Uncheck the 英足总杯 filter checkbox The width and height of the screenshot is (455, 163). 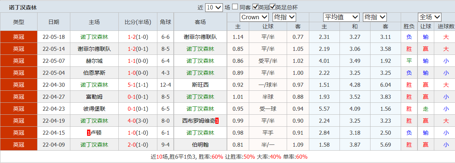point(272,7)
